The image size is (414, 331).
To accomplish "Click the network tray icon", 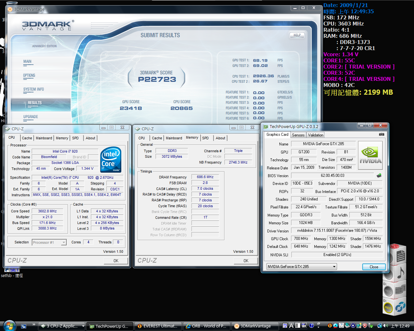I will [x=379, y=326].
